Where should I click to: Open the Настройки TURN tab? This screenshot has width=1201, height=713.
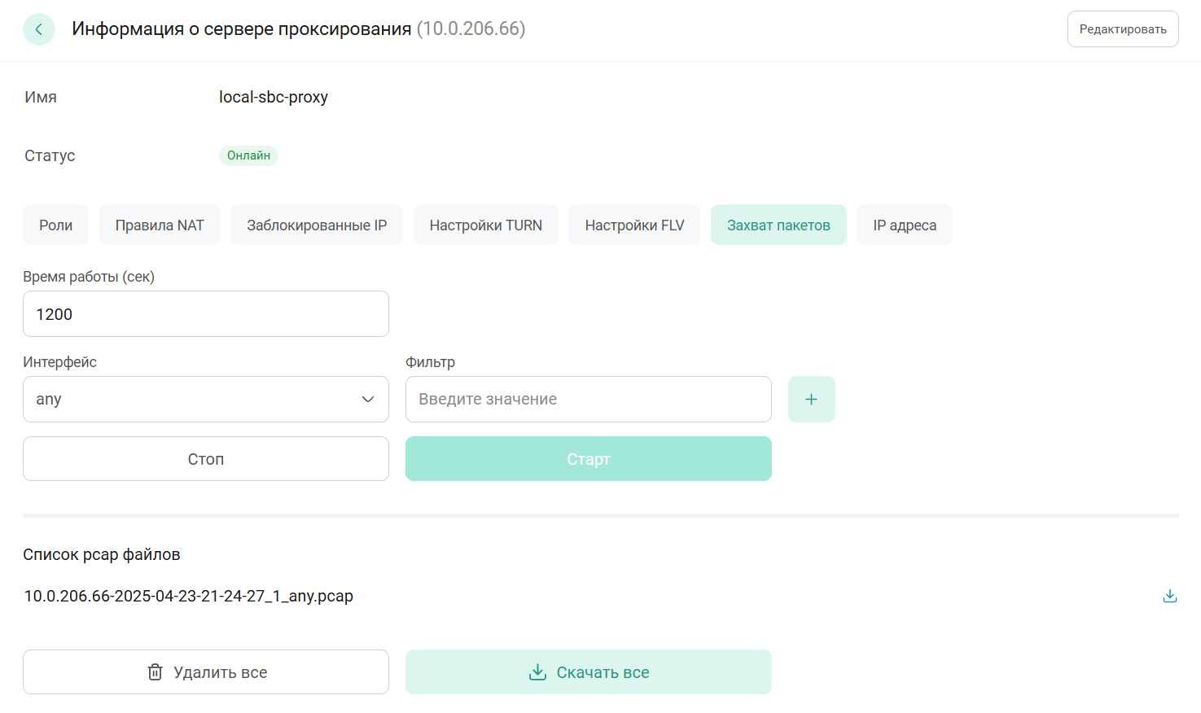pos(486,225)
